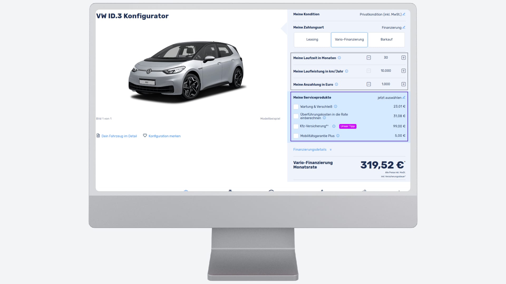Increase Anzahlung in Euro with plus
This screenshot has width=506, height=284.
click(x=403, y=84)
